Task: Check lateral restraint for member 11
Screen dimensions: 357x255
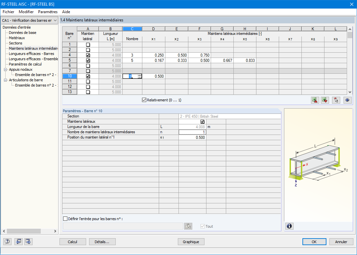Action: click(x=88, y=81)
